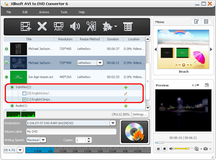Sort by Resolution column header

coord(65,39)
